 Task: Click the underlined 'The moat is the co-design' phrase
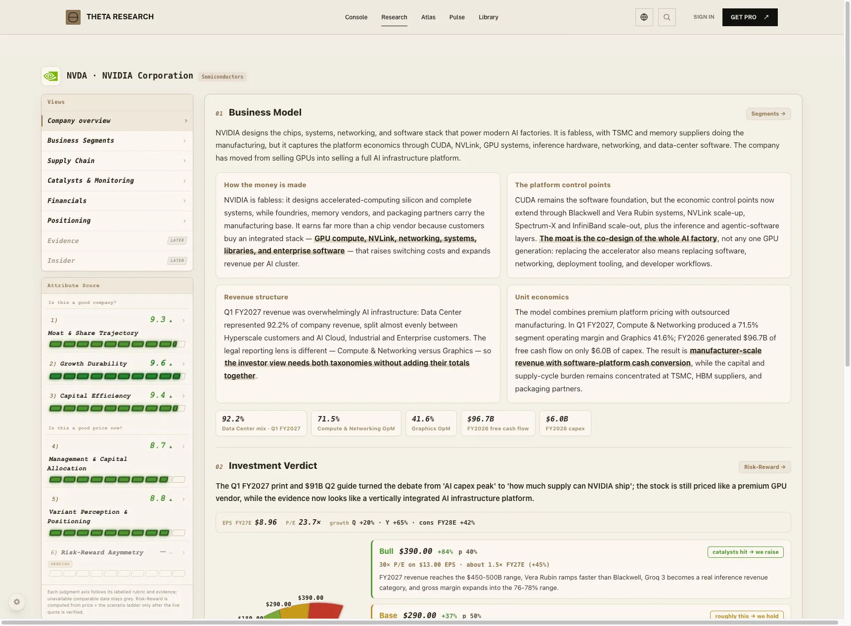point(628,239)
